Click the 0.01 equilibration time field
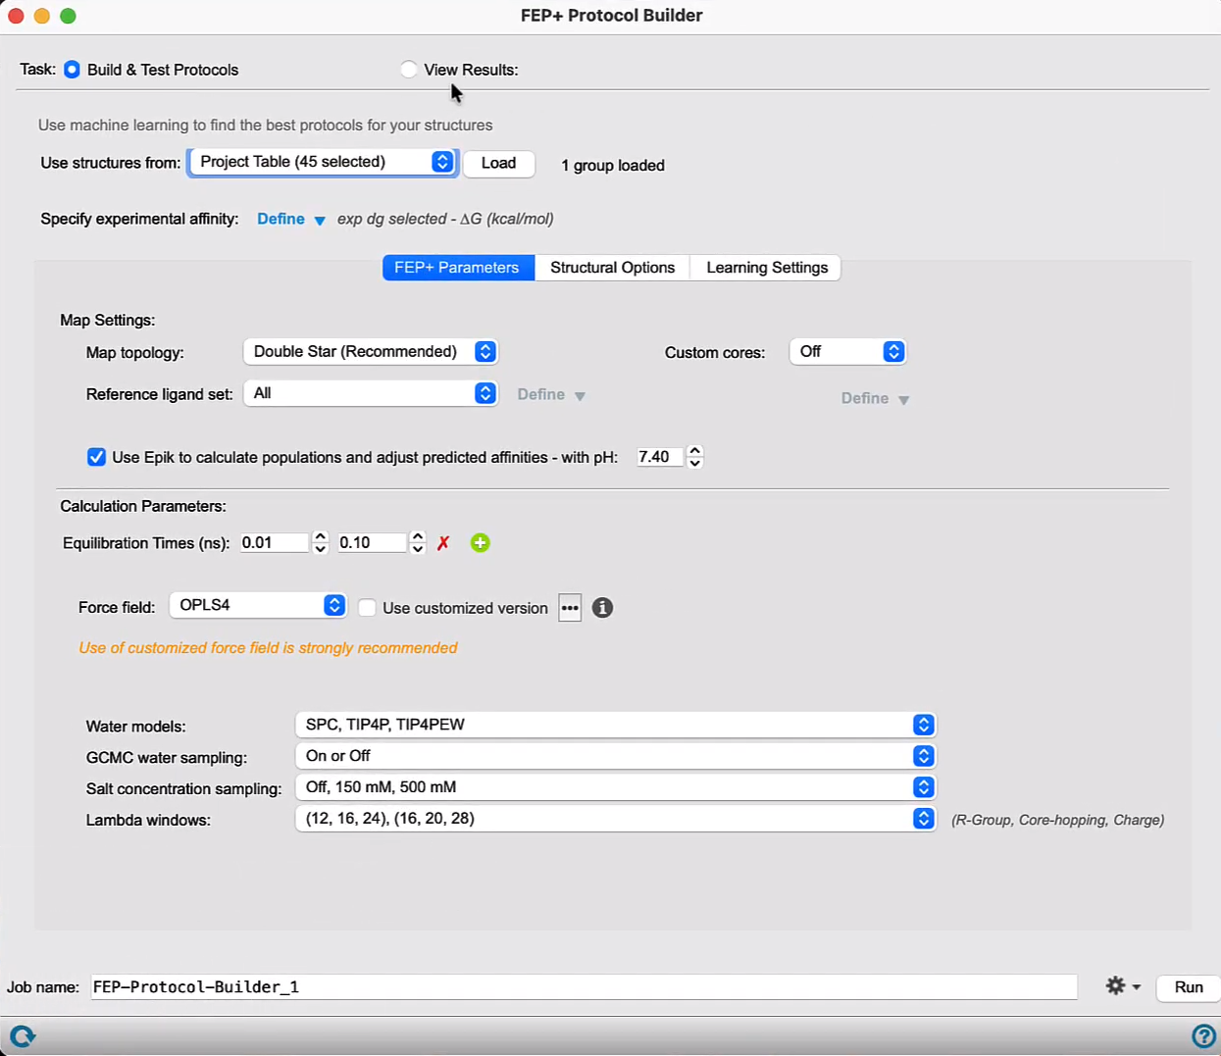This screenshot has height=1056, width=1221. point(275,543)
